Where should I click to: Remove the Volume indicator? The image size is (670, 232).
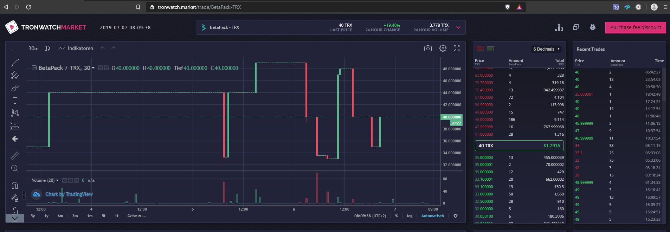[77, 180]
